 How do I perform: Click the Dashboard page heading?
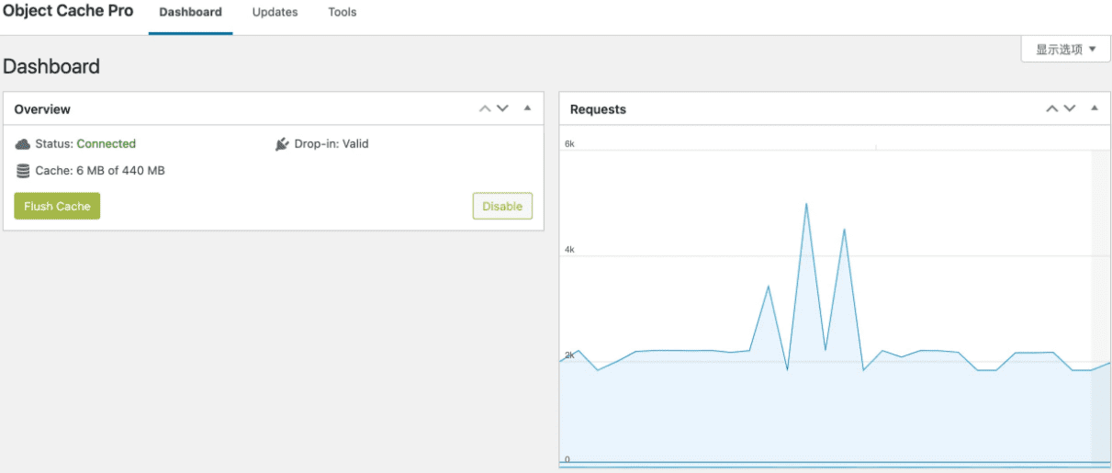click(51, 66)
